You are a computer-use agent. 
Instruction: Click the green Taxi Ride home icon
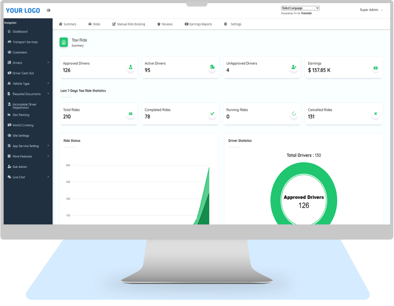pos(63,42)
